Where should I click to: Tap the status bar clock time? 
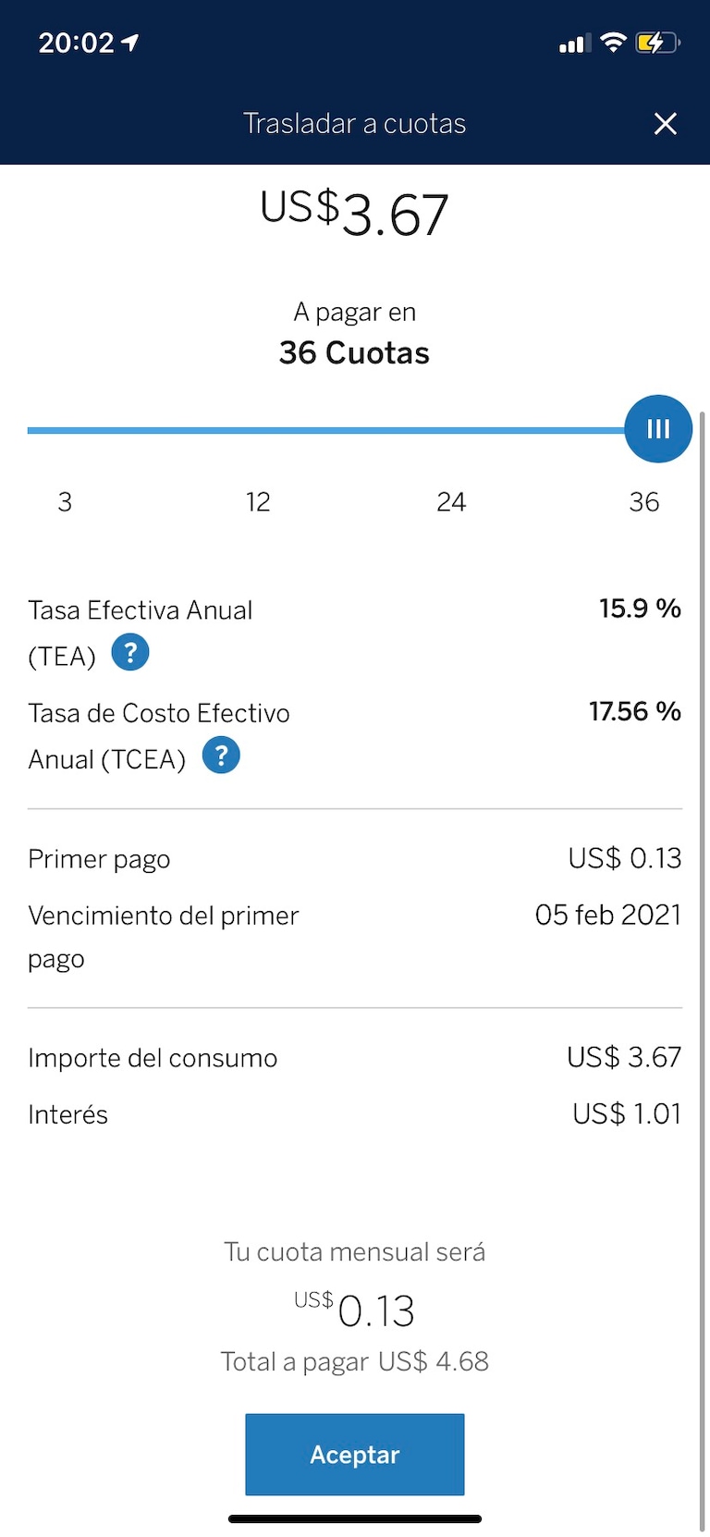[x=76, y=43]
